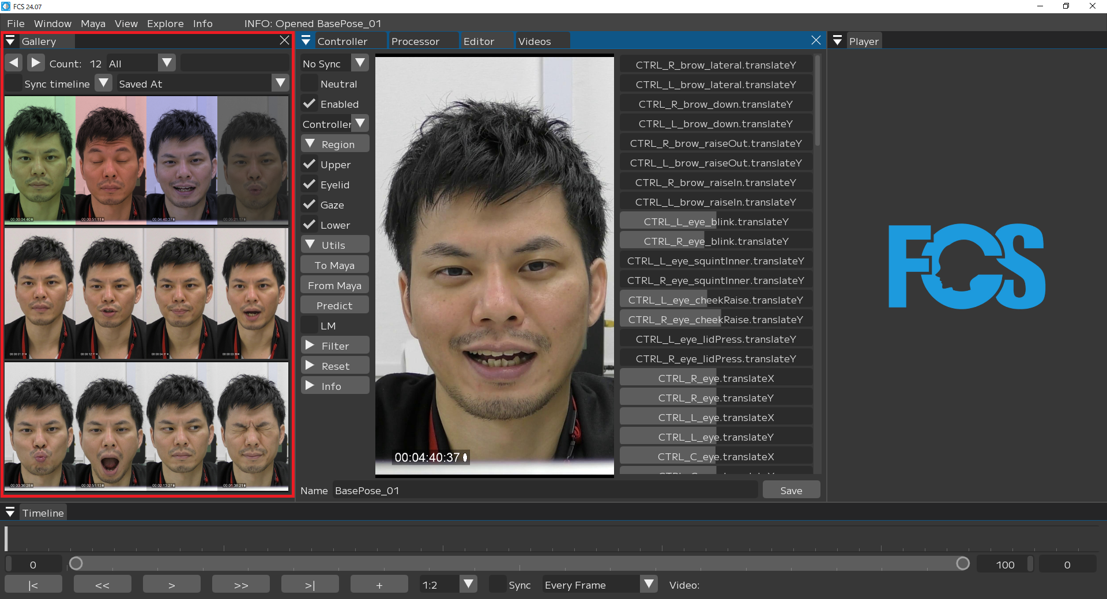Click the Gallery next arrow icon

pos(36,63)
